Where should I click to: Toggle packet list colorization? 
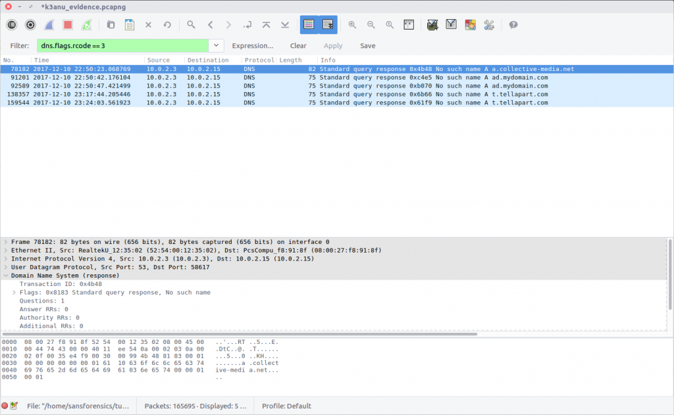(309, 24)
